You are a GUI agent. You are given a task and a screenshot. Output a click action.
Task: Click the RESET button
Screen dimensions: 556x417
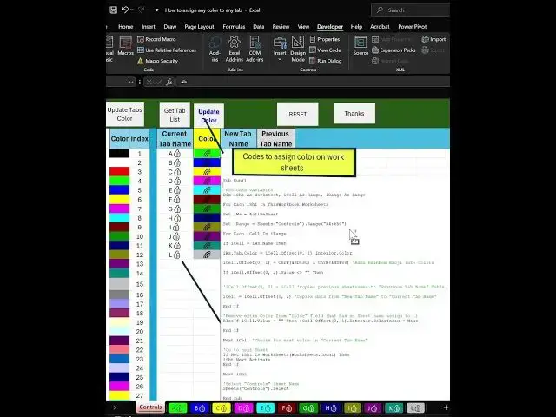[x=297, y=114]
